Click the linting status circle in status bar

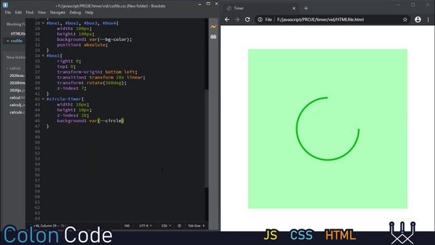tap(179, 225)
